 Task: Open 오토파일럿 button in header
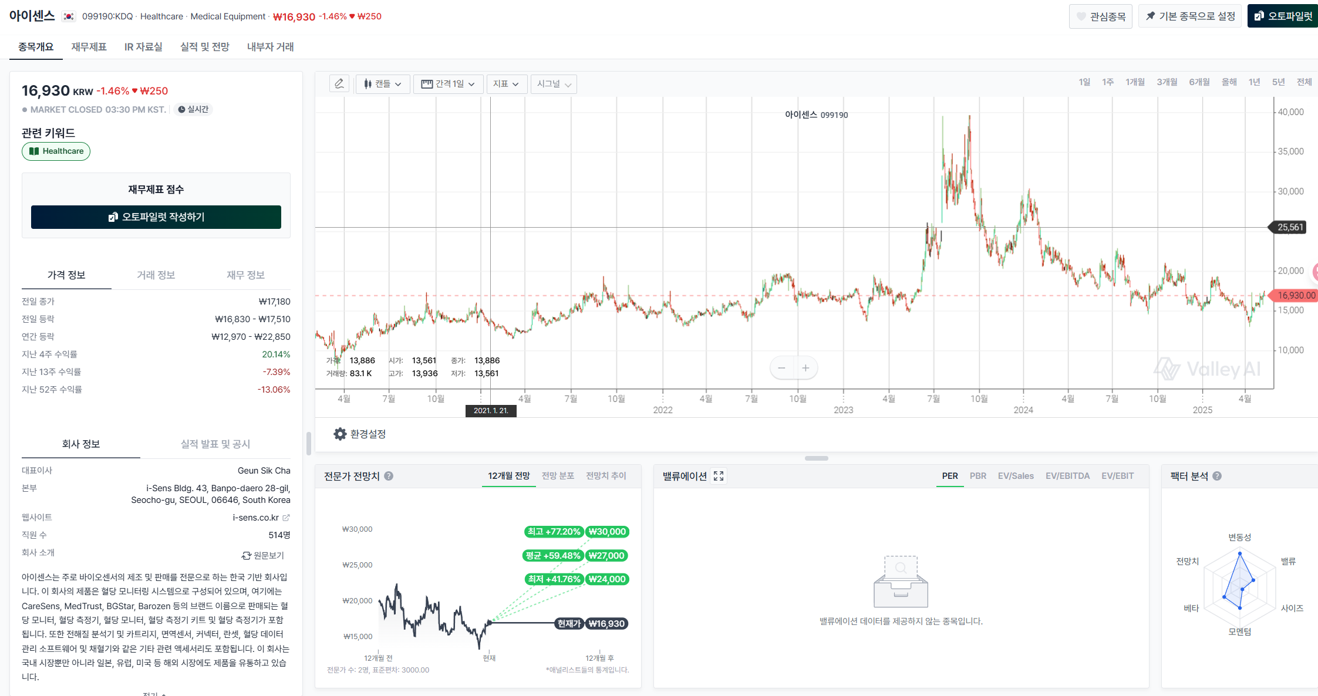1283,16
